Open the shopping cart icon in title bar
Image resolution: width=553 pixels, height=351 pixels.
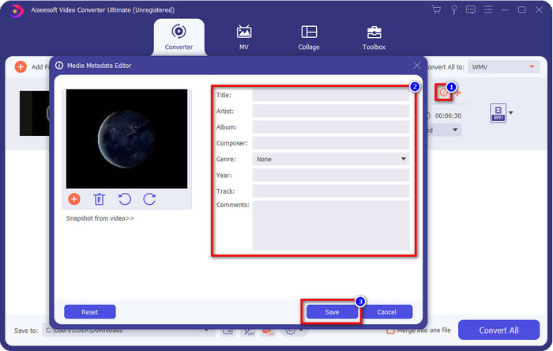[x=436, y=9]
